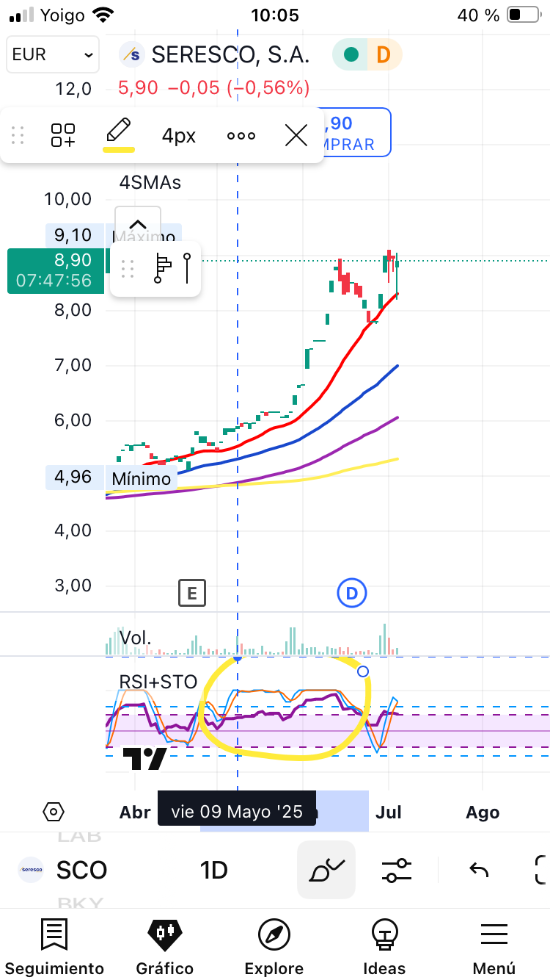
Task: Click the Jul time axis label
Action: (x=389, y=813)
